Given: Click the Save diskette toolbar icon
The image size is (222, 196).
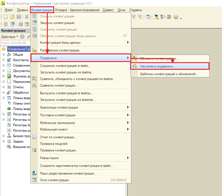Looking at the screenshot, I should point(19,17).
